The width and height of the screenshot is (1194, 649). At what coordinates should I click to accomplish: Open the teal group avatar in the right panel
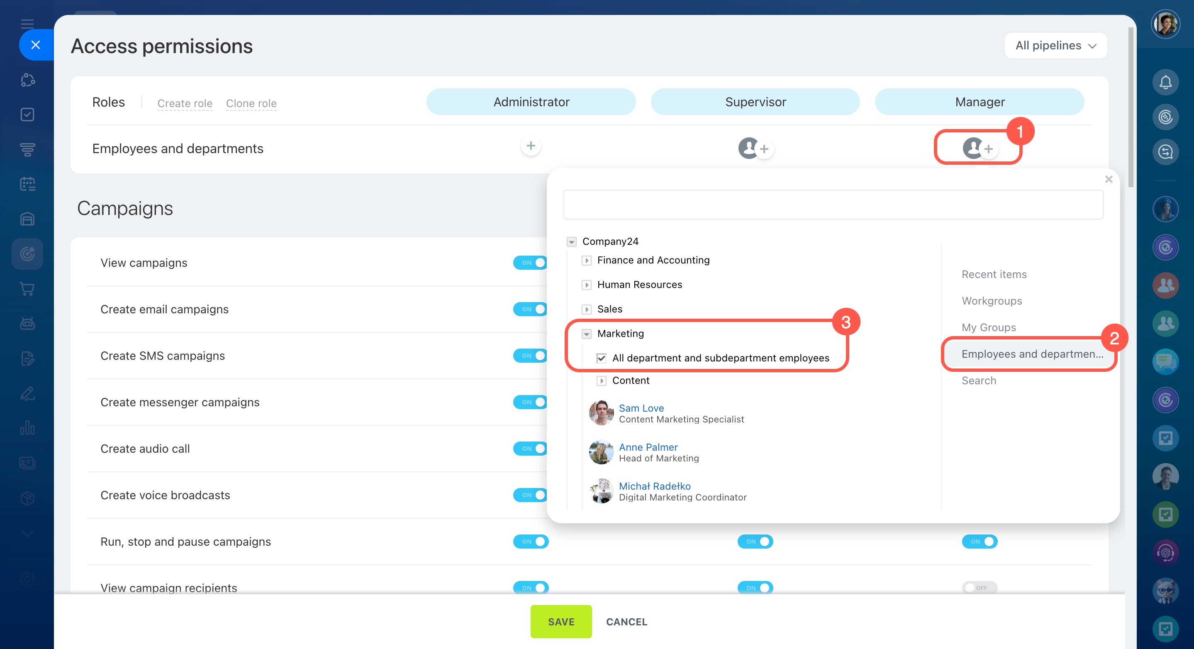tap(1165, 324)
